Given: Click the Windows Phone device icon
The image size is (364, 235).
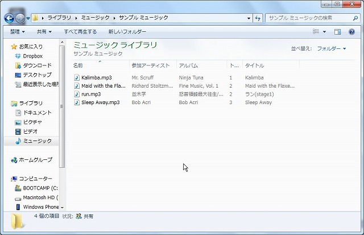Looking at the screenshot, I should tap(18, 207).
